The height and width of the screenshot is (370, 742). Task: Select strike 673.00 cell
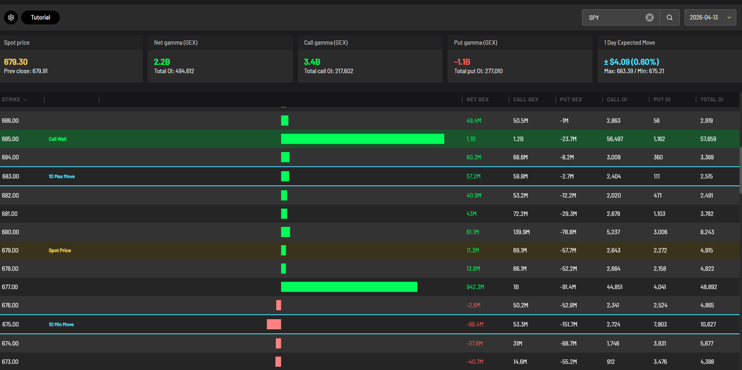click(11, 361)
